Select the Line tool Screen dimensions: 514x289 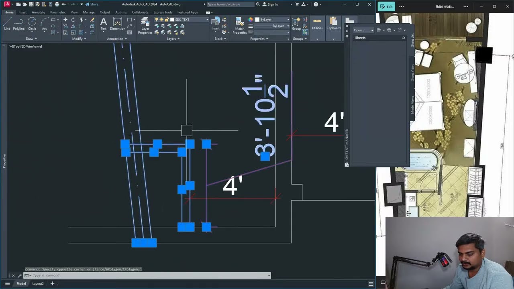(x=7, y=23)
